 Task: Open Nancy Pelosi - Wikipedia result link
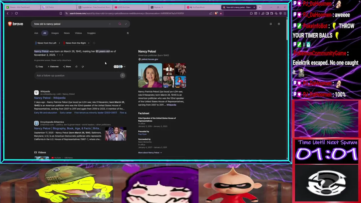pyautogui.click(x=50, y=98)
